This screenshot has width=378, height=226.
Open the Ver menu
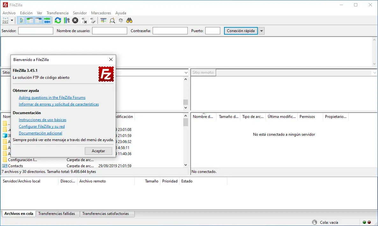pyautogui.click(x=40, y=13)
